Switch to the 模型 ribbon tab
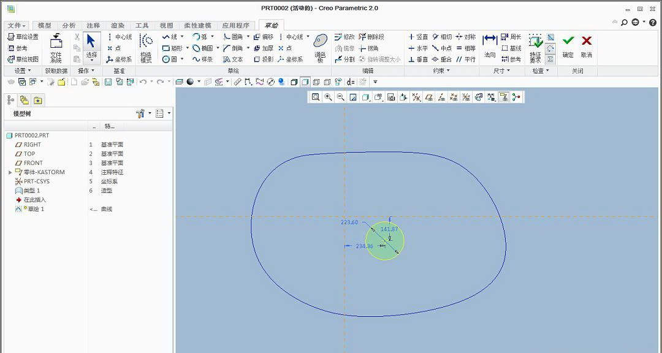 pyautogui.click(x=45, y=26)
